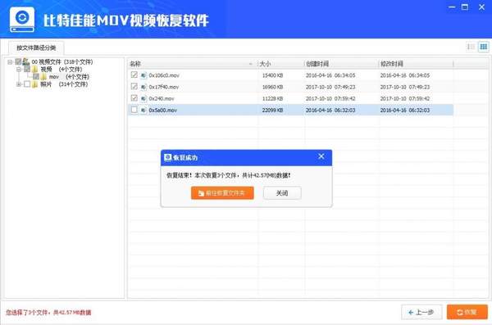Check the 照片 folder checkbox

tap(27, 84)
